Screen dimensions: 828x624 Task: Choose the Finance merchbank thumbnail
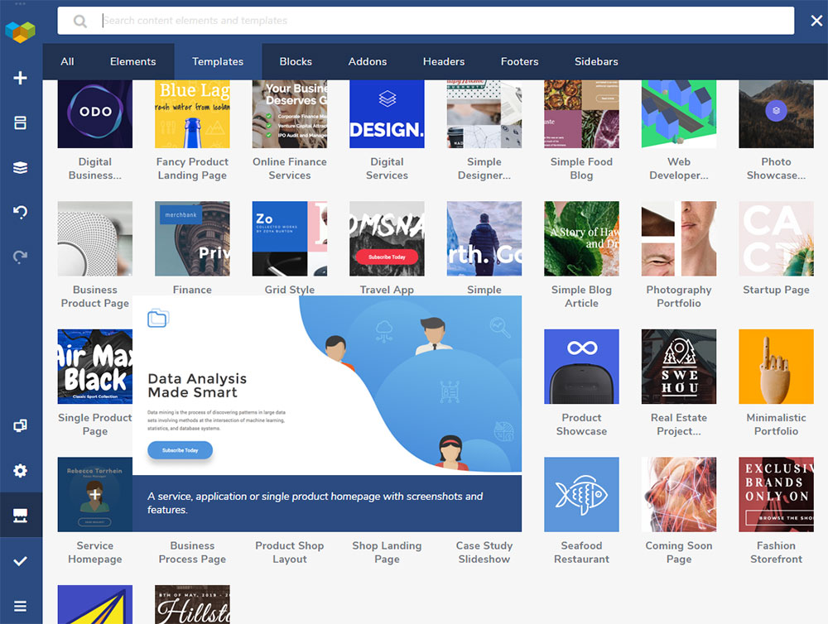click(x=192, y=238)
